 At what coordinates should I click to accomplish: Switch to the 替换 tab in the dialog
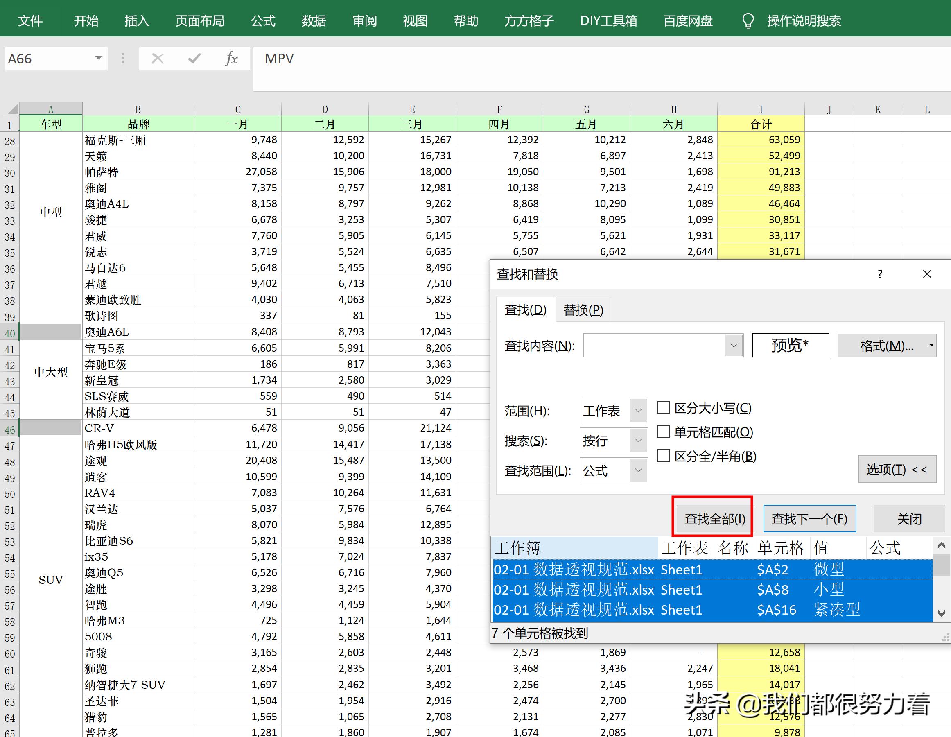click(583, 310)
